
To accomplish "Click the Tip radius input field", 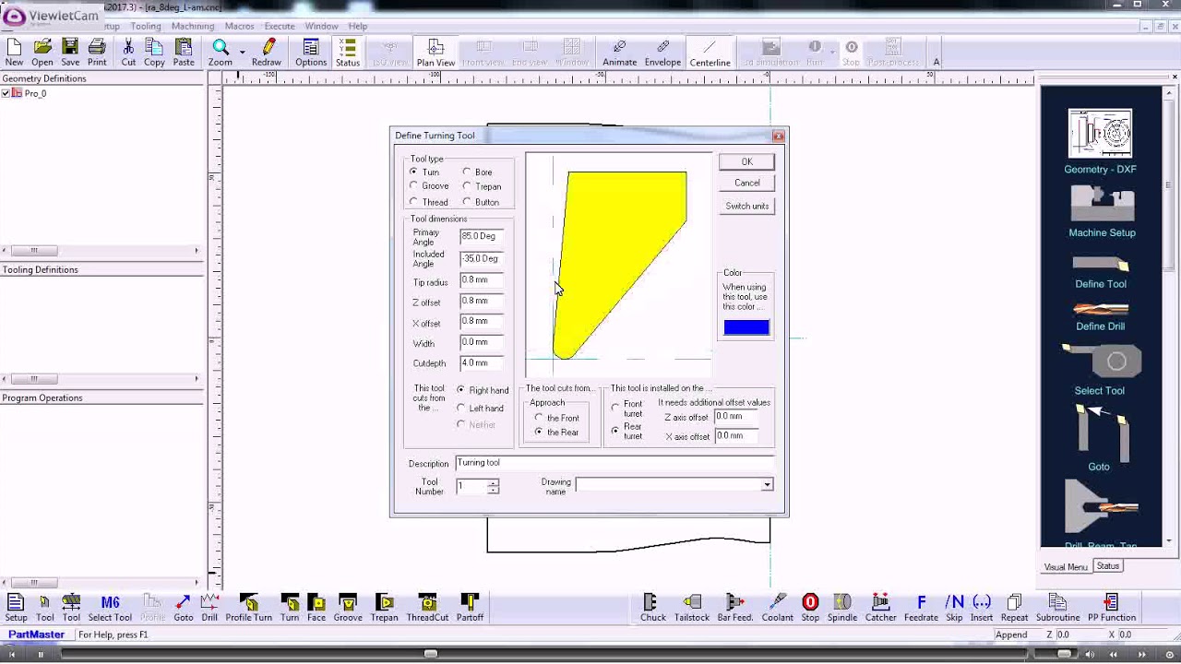I will pyautogui.click(x=483, y=280).
